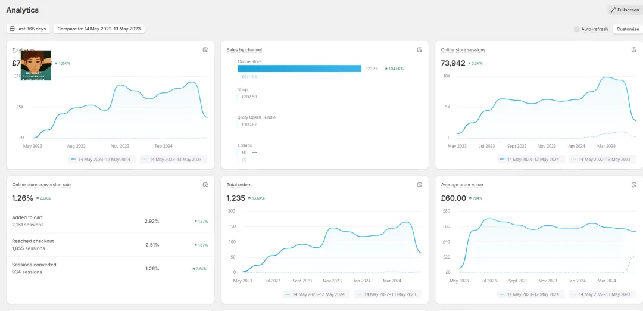Toggle Average order value legend 14 May 2022–13 May 2023

click(x=602, y=294)
